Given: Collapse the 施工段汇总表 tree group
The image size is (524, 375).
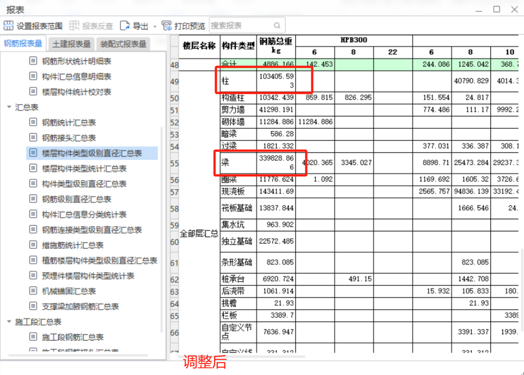Looking at the screenshot, I should point(9,321).
